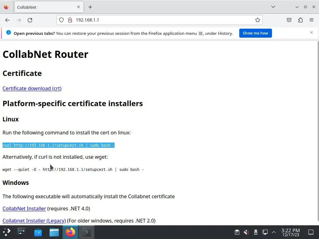
Task: Click the Certificate heading
Action: click(22, 73)
